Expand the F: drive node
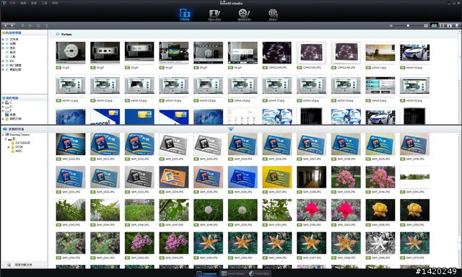 click(x=3, y=110)
